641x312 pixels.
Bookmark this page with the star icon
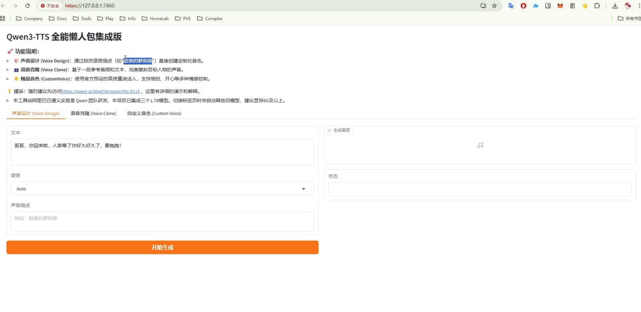pos(494,6)
